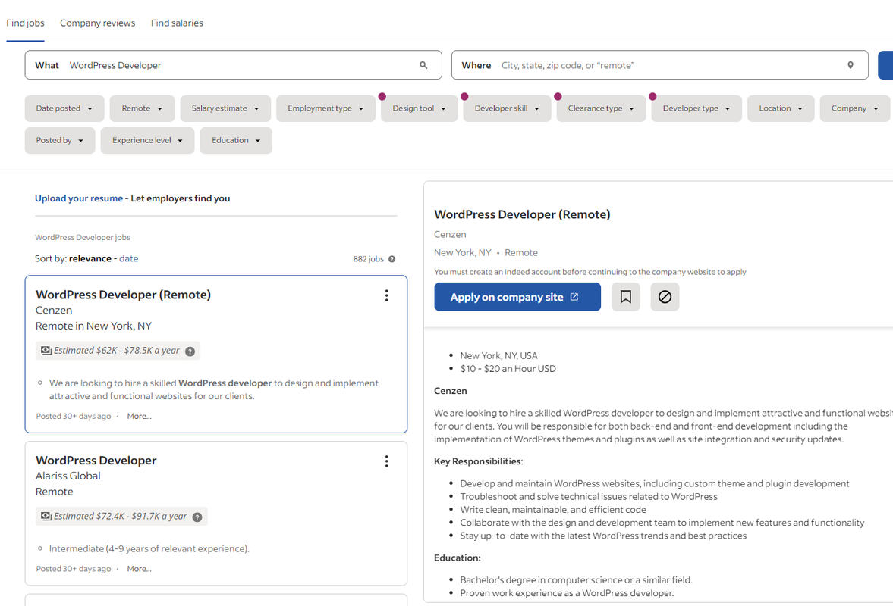893x606 pixels.
Task: Open the Developer type filter
Action: tap(696, 108)
